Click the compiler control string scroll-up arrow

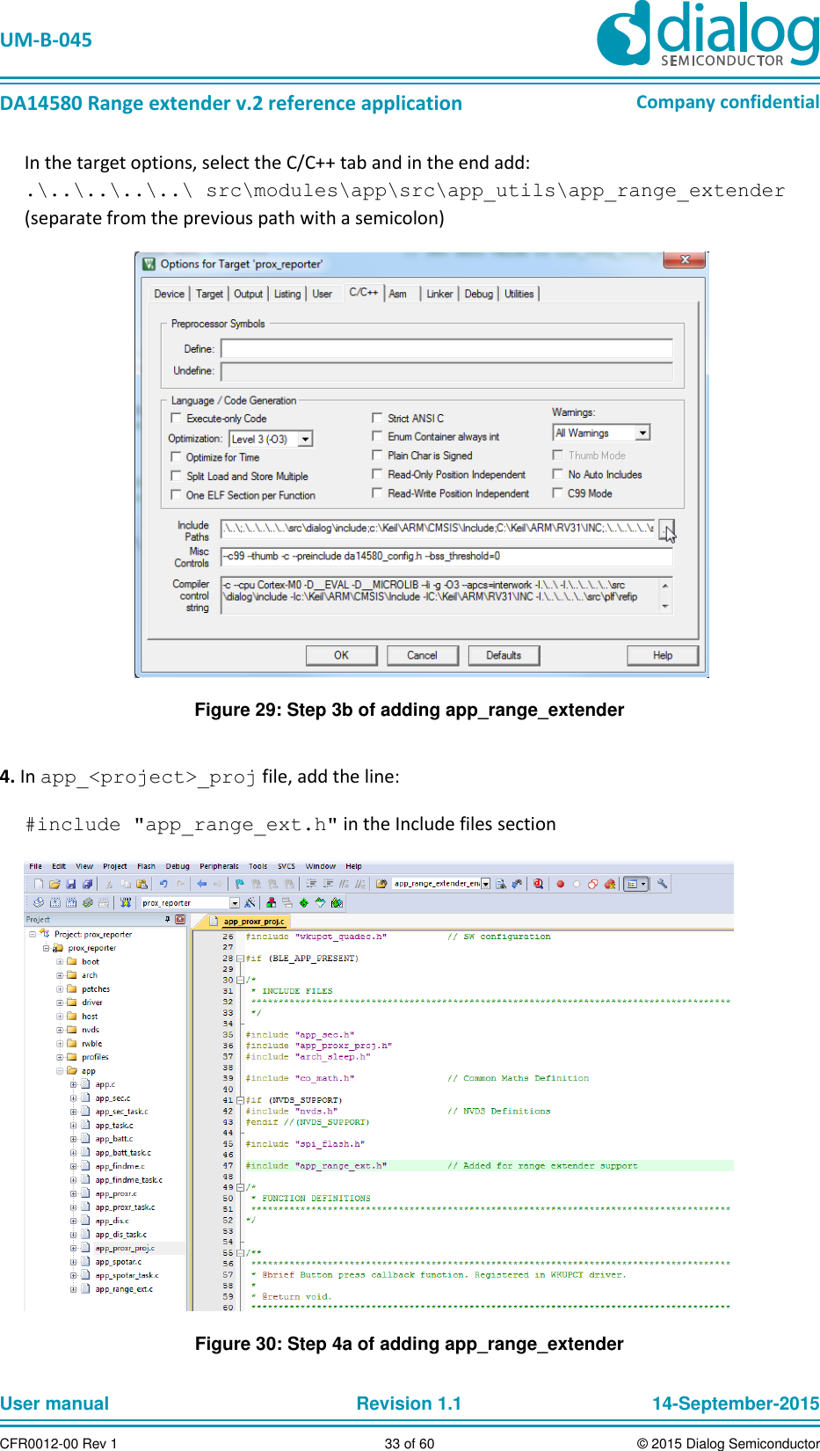click(665, 585)
